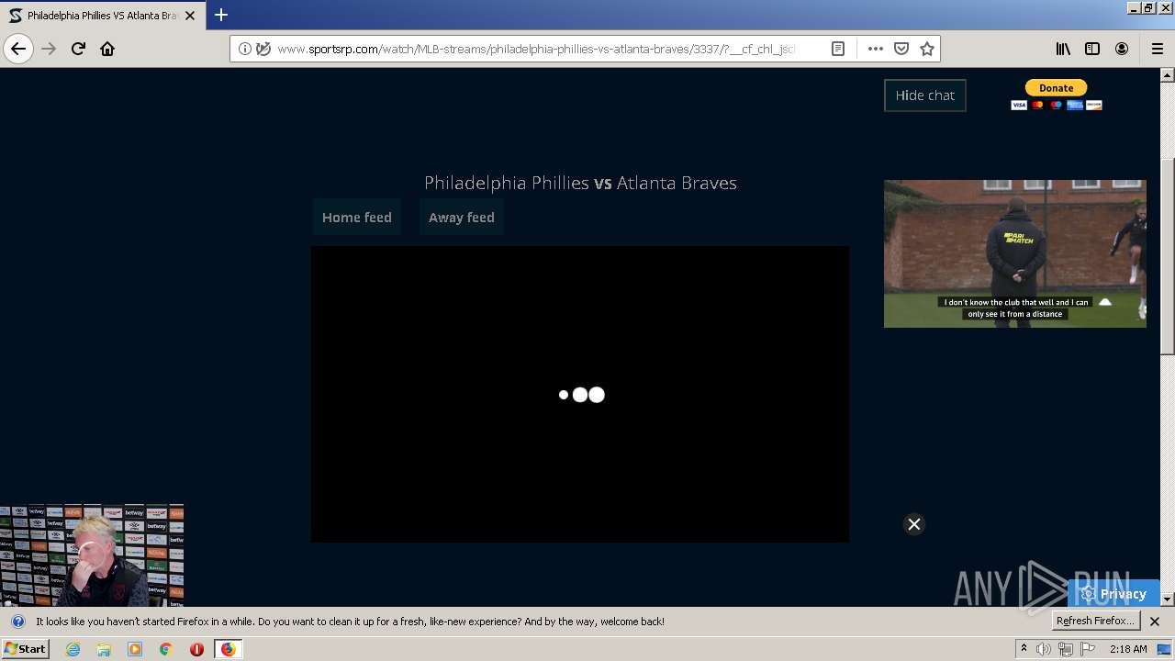Image resolution: width=1175 pixels, height=661 pixels.
Task: Open the Firefox account menu
Action: 1122,49
